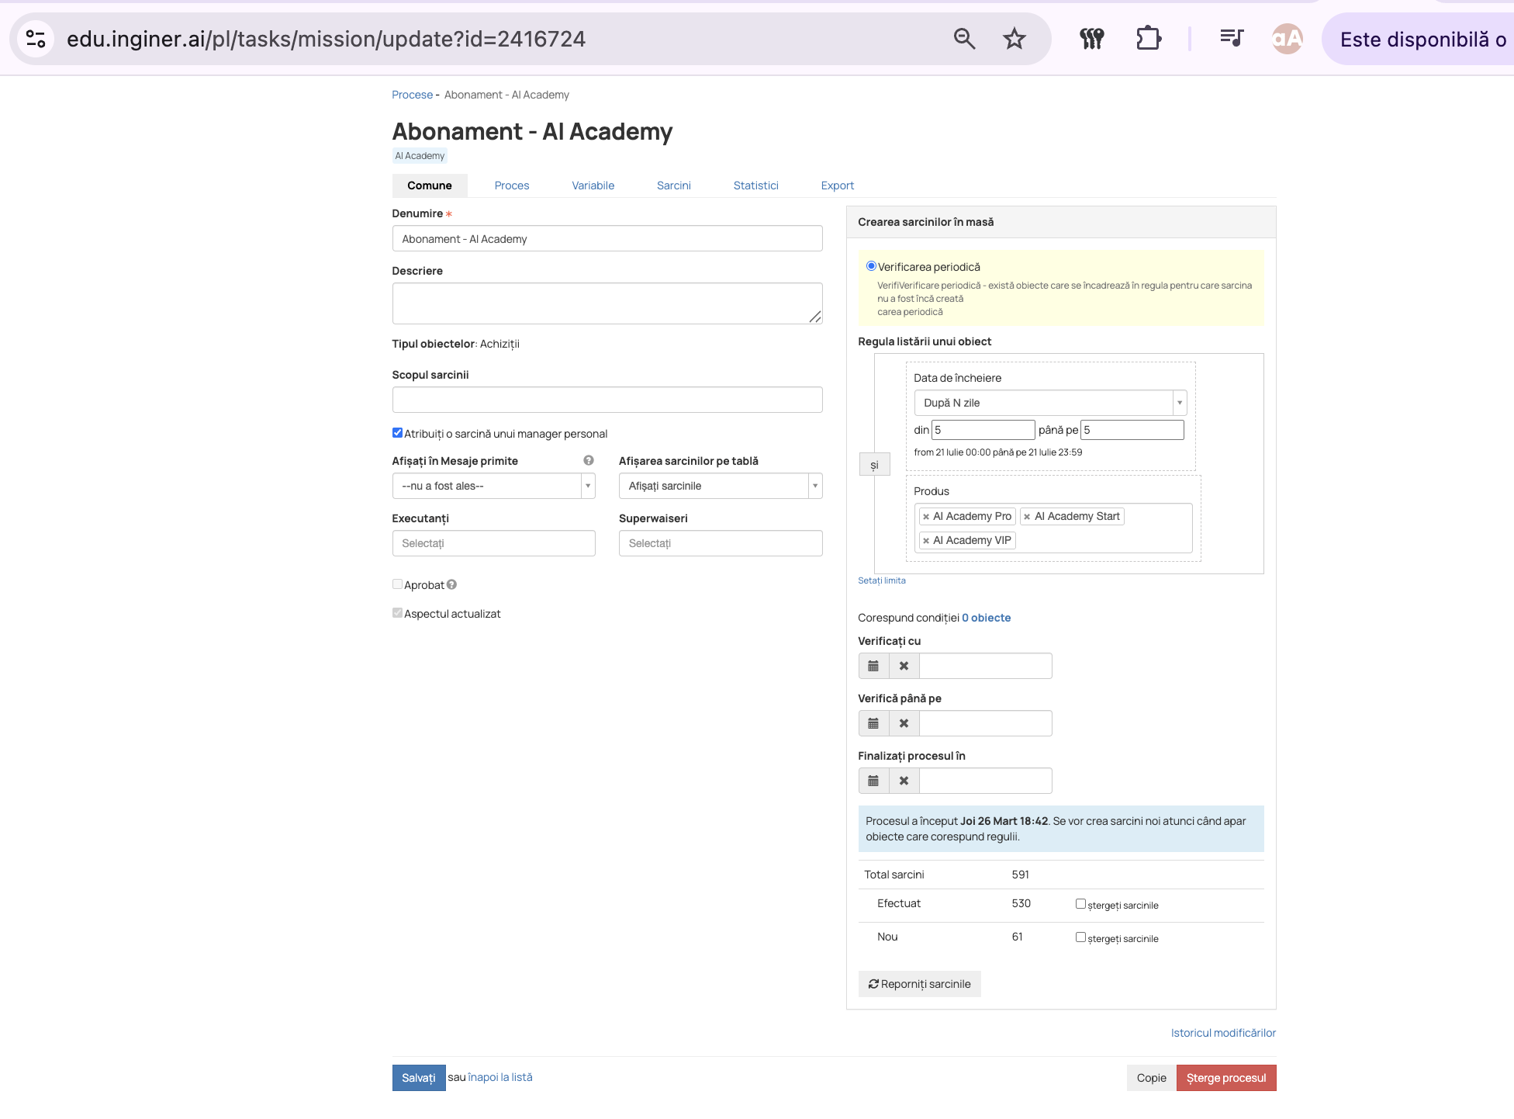Uncheck Atribuiți o sarcină unui manager personal
Viewport: 1514px width, 1119px height.
(397, 433)
